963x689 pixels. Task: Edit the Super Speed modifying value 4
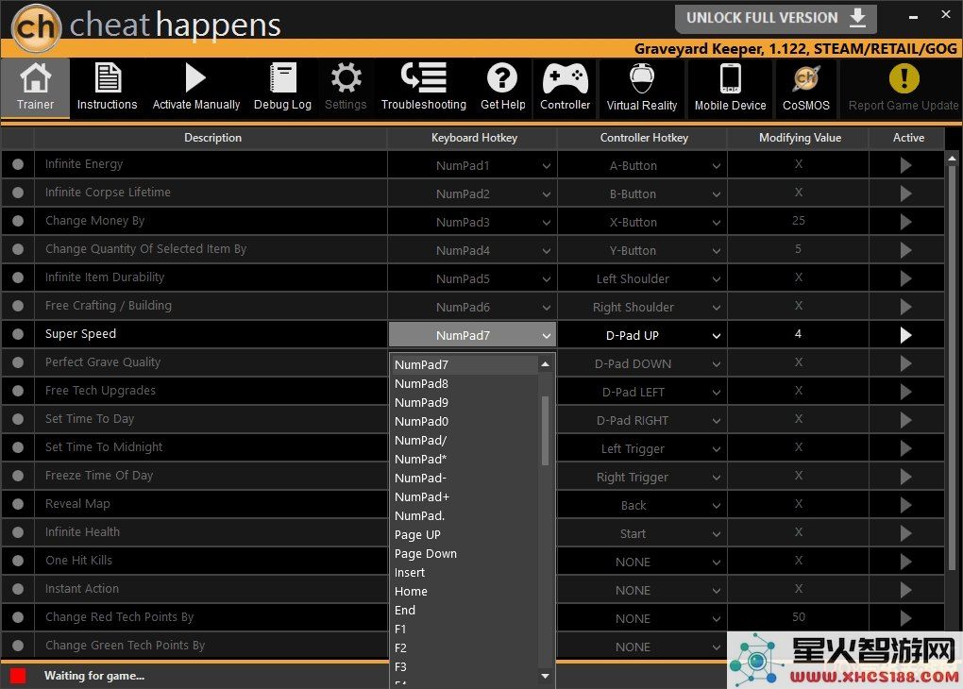[799, 334]
